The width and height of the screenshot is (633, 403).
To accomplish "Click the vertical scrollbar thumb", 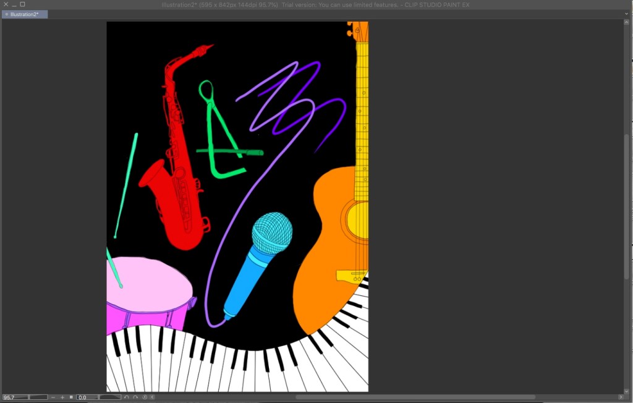I will point(626,207).
